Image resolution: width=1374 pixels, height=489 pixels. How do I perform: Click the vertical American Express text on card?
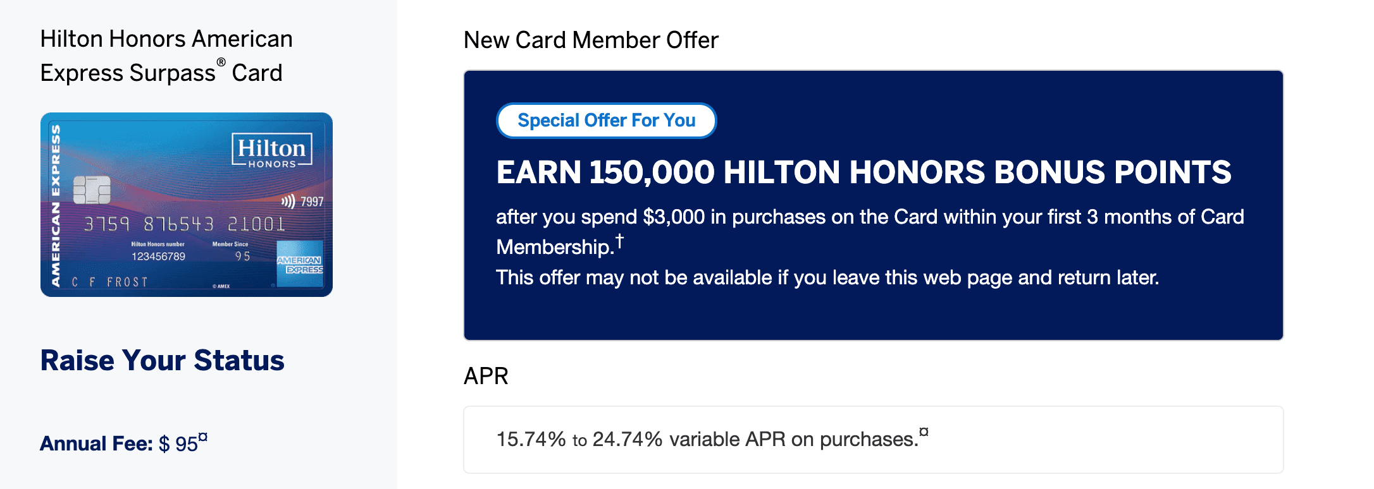pyautogui.click(x=56, y=205)
